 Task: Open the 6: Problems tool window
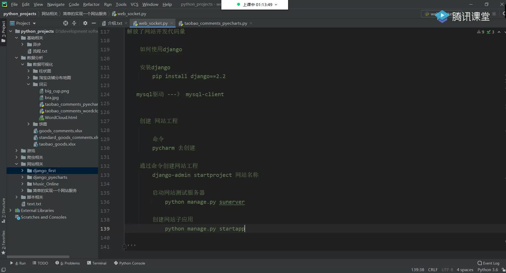coord(68,263)
